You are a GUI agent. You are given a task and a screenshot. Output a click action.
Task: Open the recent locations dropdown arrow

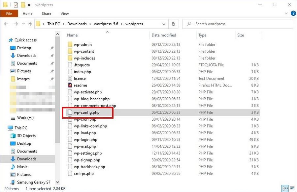[x=23, y=24]
